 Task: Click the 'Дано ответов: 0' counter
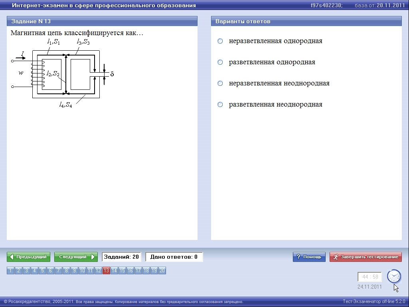click(174, 257)
